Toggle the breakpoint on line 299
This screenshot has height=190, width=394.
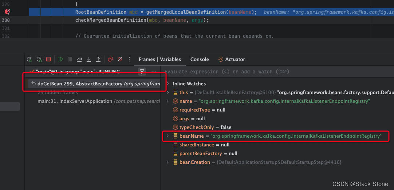[8, 12]
